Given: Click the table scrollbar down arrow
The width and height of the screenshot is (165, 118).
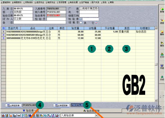Looking at the screenshot, I should (156, 100).
